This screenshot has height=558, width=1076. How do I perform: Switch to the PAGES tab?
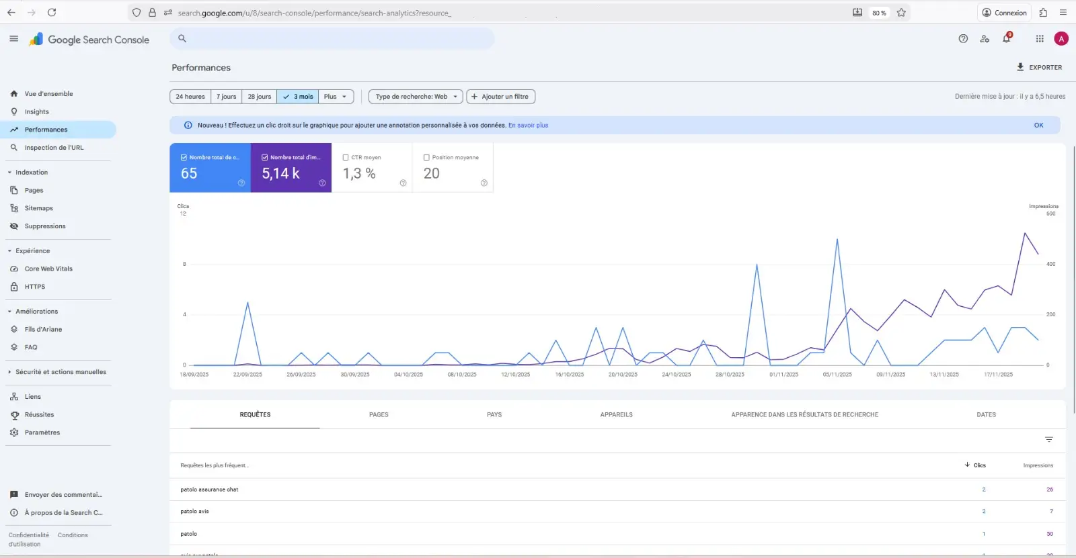pyautogui.click(x=379, y=415)
